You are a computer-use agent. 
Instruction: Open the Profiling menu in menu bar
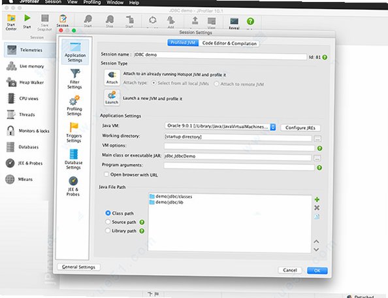click(x=92, y=2)
